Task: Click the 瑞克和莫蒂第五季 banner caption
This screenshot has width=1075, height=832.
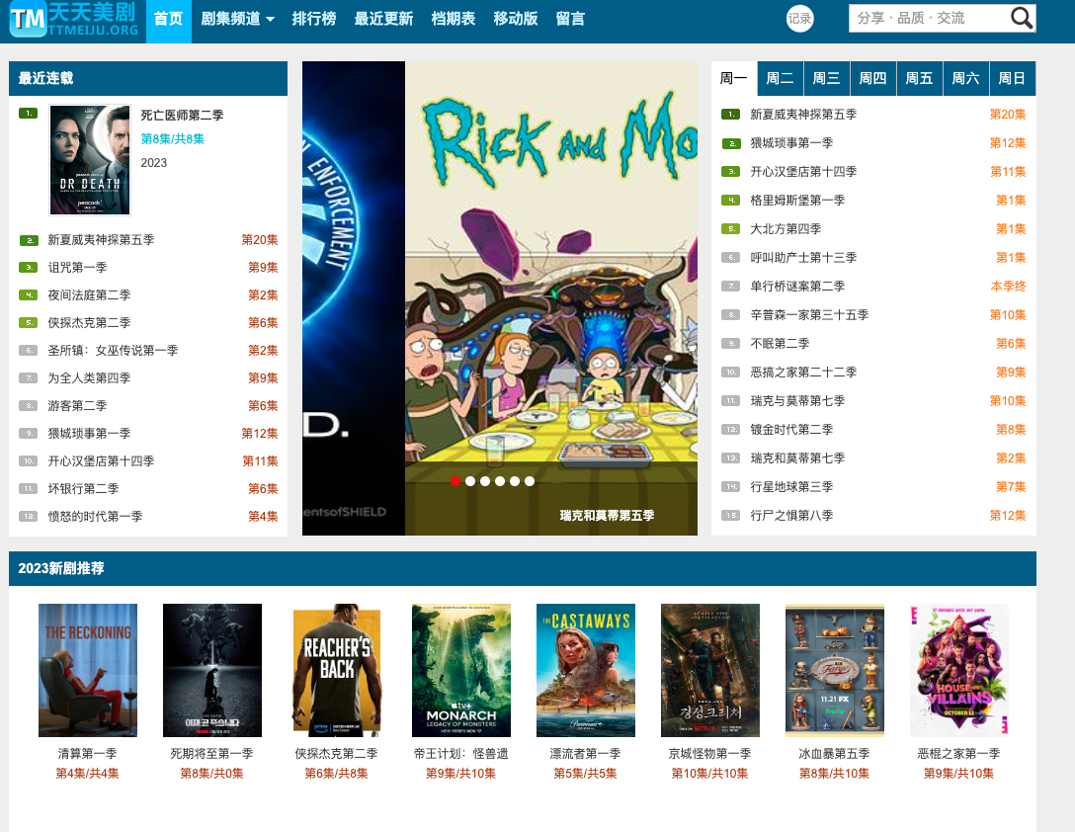Action: pos(607,515)
